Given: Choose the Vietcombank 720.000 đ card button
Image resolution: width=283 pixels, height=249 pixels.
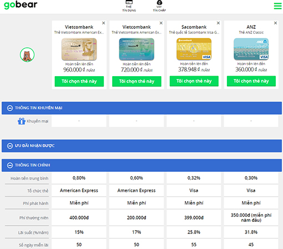Looking at the screenshot, I should click(x=137, y=81).
